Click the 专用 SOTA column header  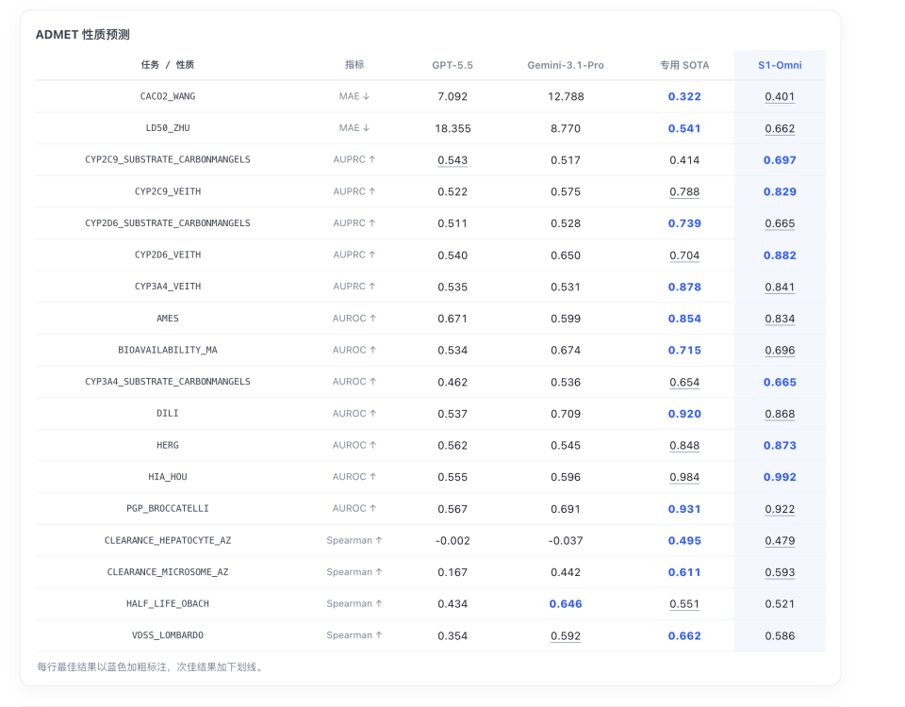point(684,65)
